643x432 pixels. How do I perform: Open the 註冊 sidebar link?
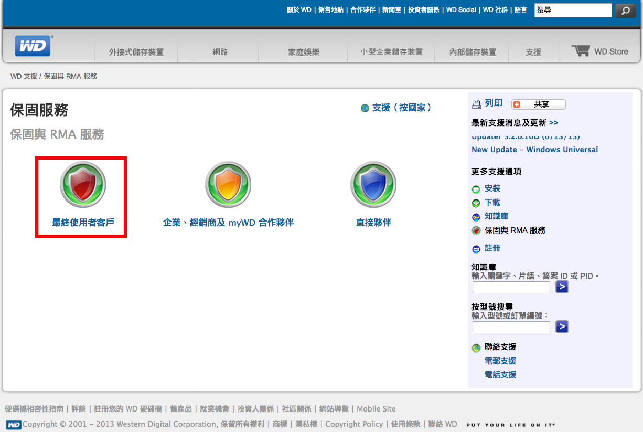point(492,248)
